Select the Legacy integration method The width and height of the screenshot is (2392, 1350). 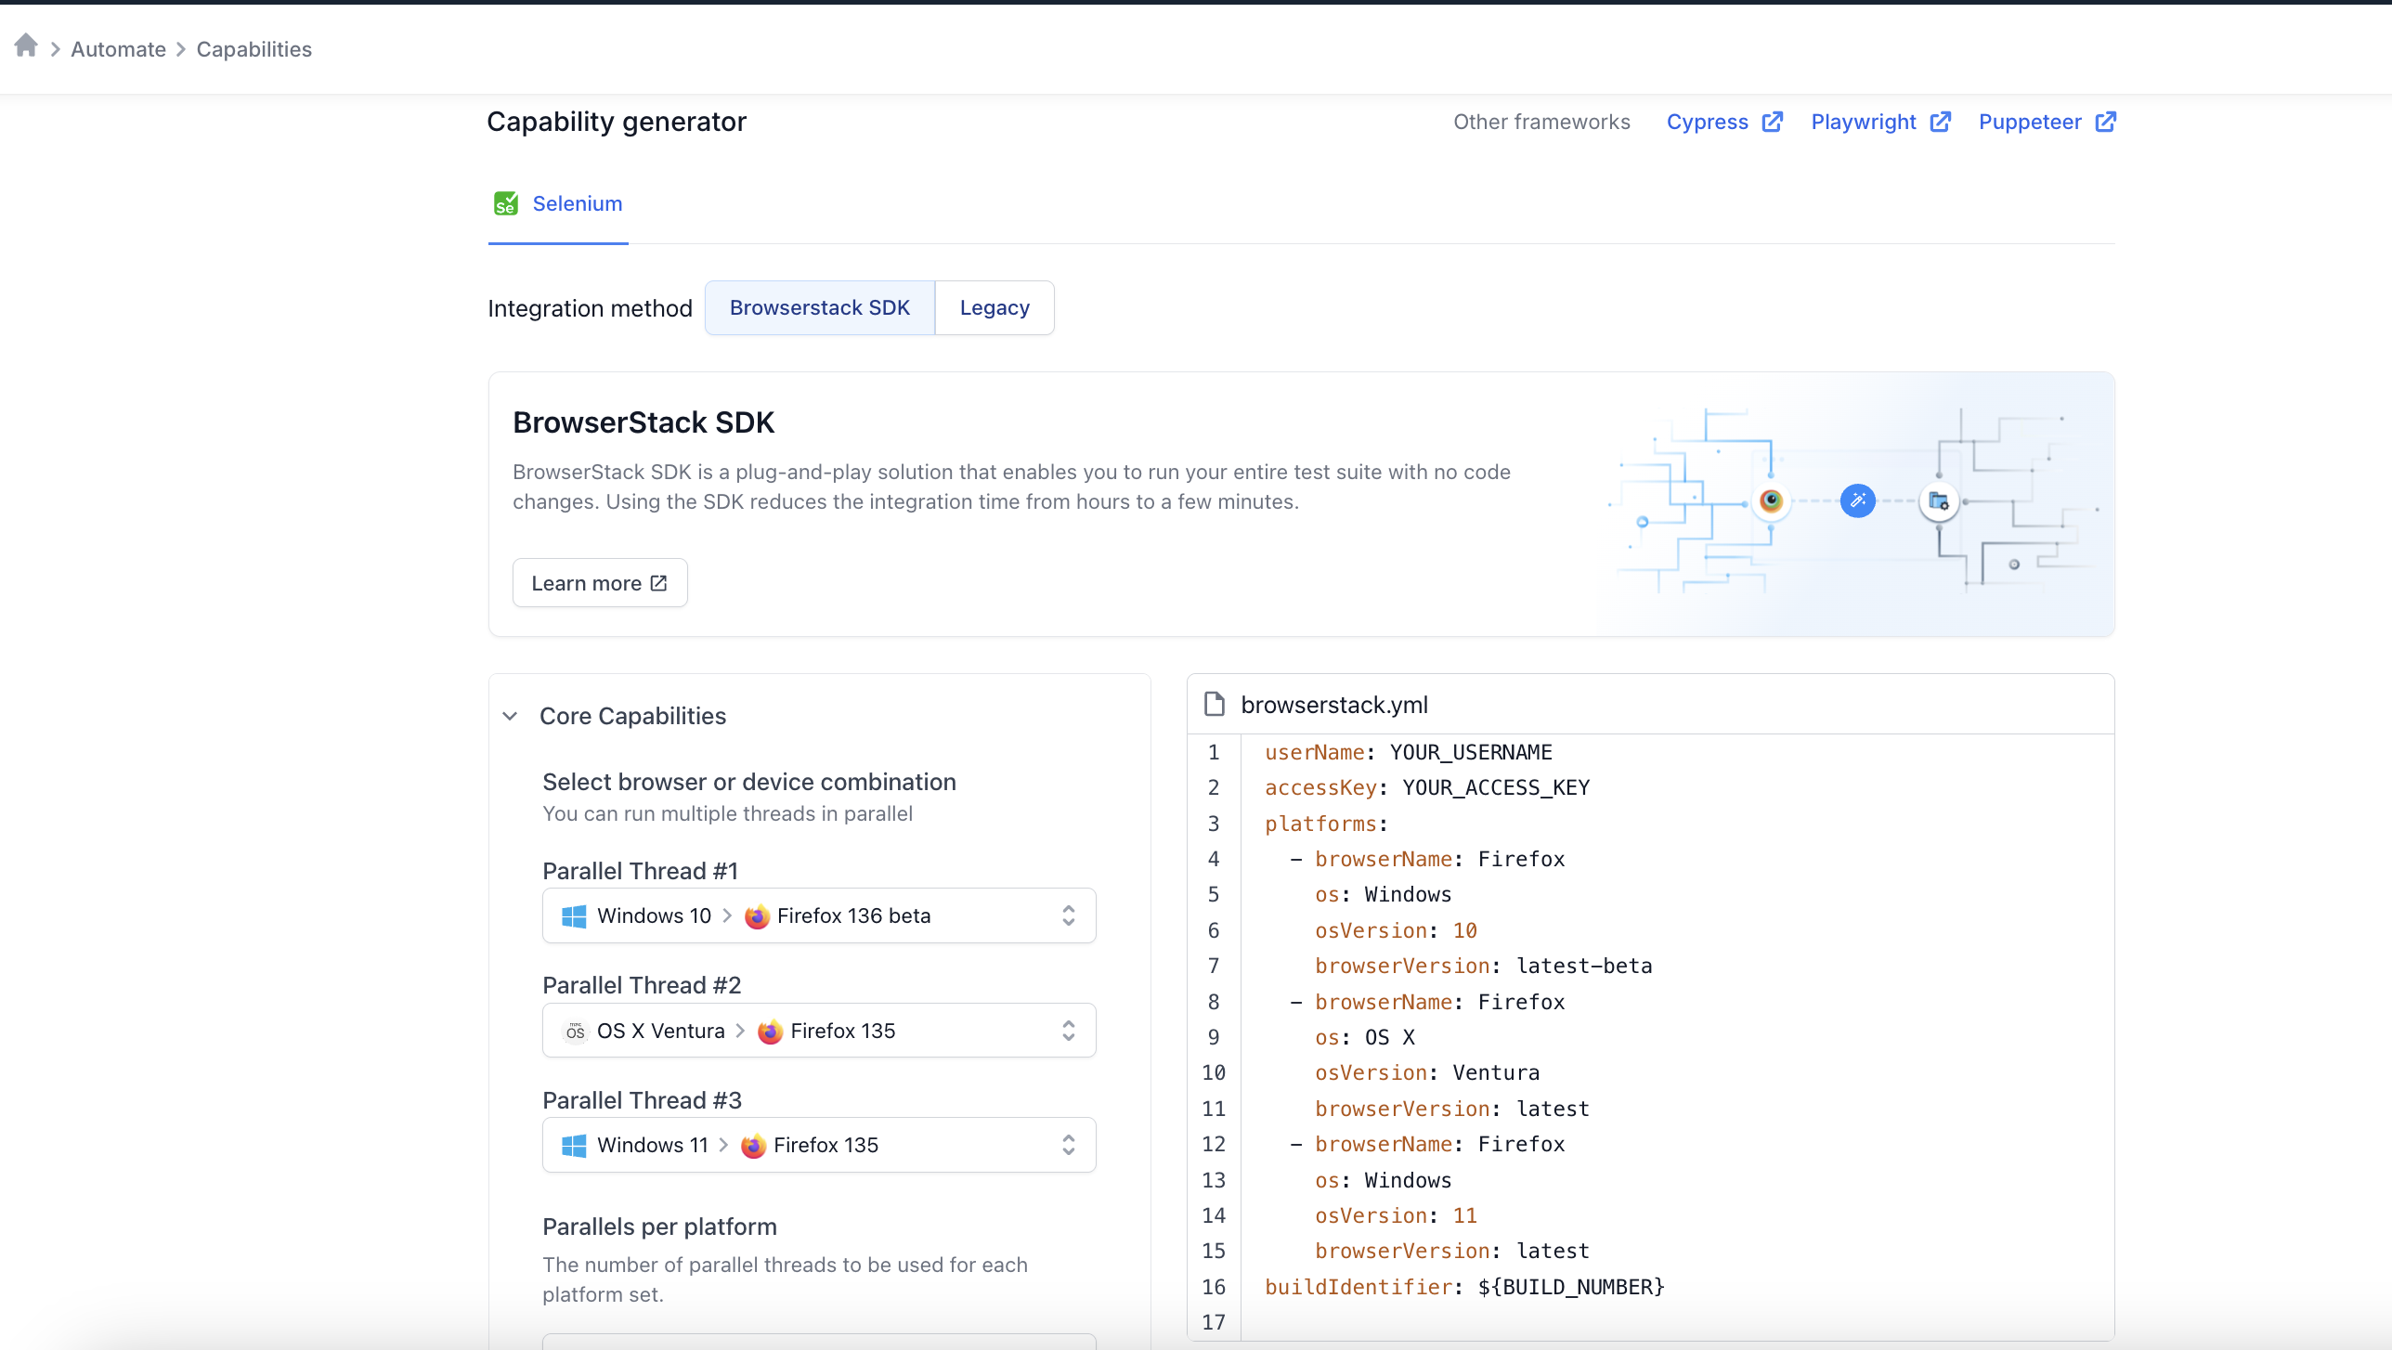[x=994, y=307]
